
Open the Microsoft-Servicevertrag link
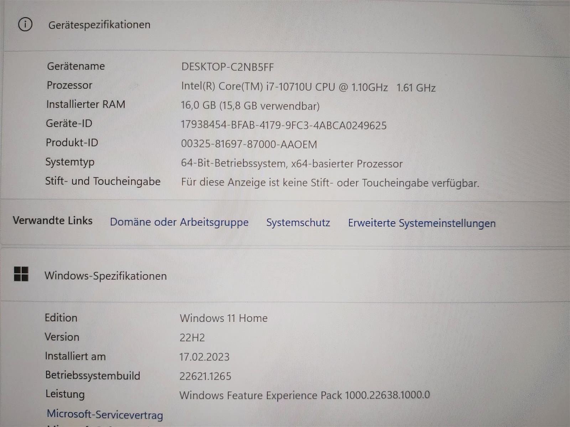(105, 415)
